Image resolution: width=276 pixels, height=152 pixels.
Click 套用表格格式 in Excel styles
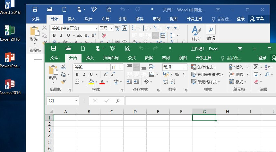coord(207,74)
